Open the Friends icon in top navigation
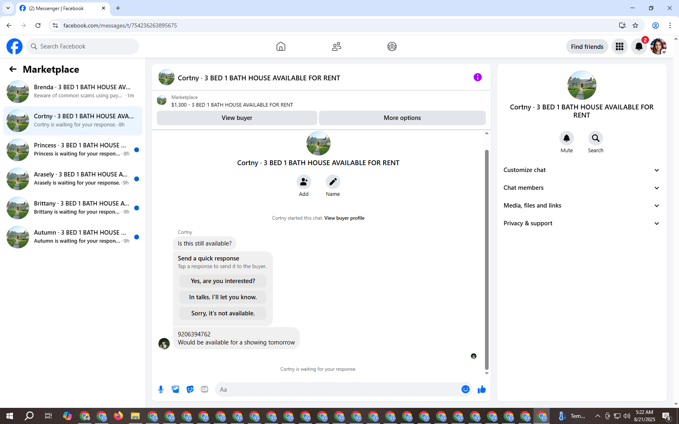 coord(337,46)
